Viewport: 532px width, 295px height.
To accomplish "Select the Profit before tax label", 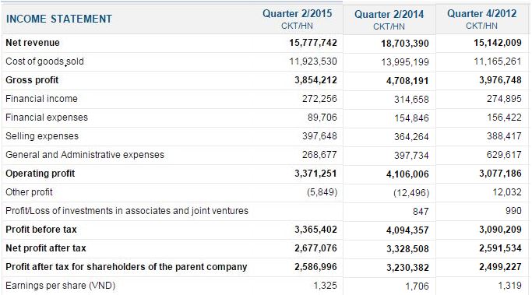I will (41, 229).
